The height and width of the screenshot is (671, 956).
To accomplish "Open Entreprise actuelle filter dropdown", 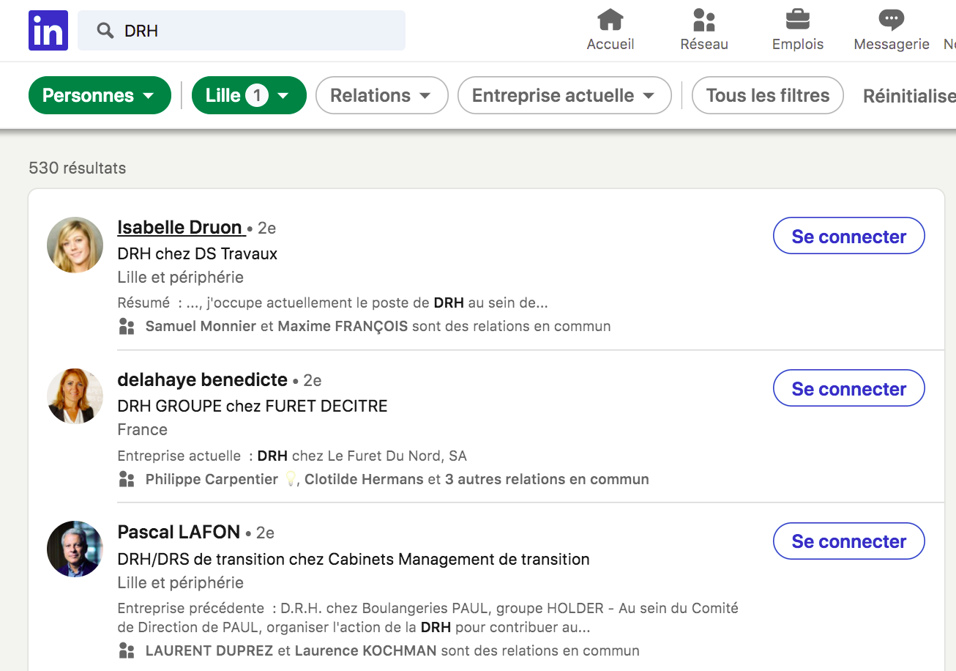I will (564, 95).
